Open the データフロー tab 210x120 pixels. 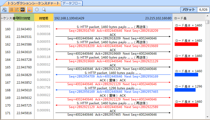(x=72, y=3)
